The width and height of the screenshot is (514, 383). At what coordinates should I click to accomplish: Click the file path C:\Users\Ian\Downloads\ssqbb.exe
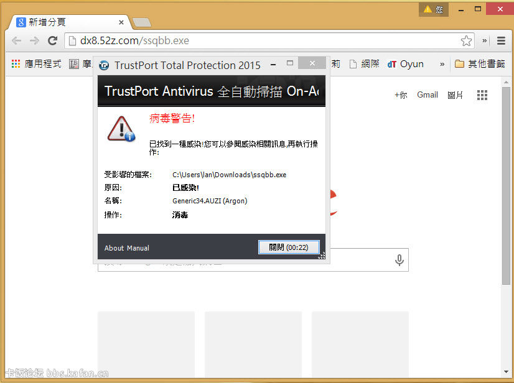coord(229,175)
